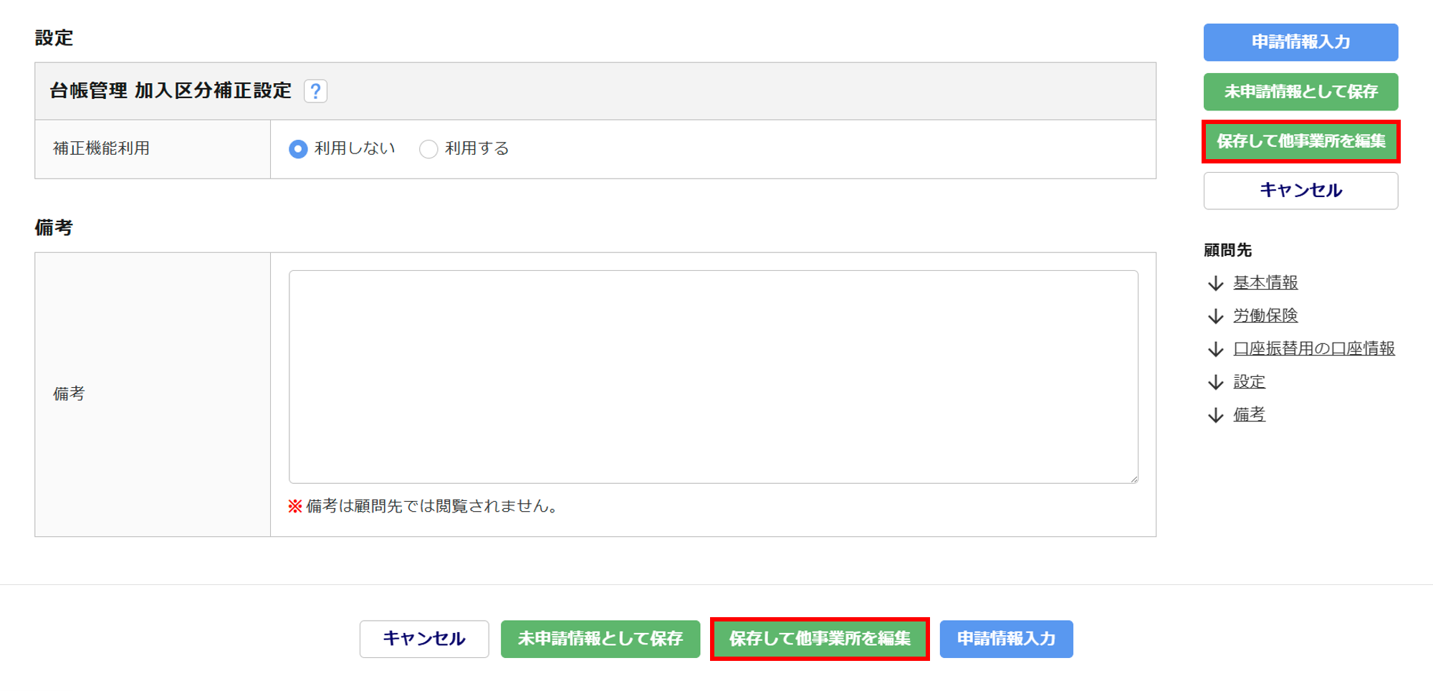Jump to the 労働保険 section link
1433x691 pixels.
(x=1265, y=316)
